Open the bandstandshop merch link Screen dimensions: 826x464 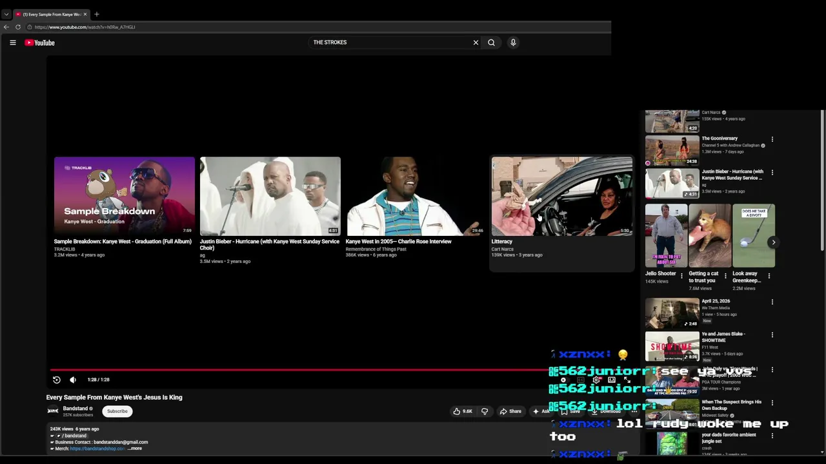(97, 449)
